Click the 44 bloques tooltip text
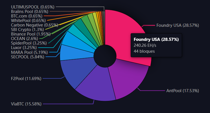The width and height of the screenshot is (210, 113). pyautogui.click(x=144, y=51)
